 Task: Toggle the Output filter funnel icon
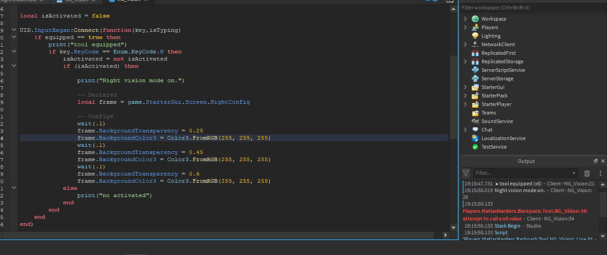click(466, 173)
